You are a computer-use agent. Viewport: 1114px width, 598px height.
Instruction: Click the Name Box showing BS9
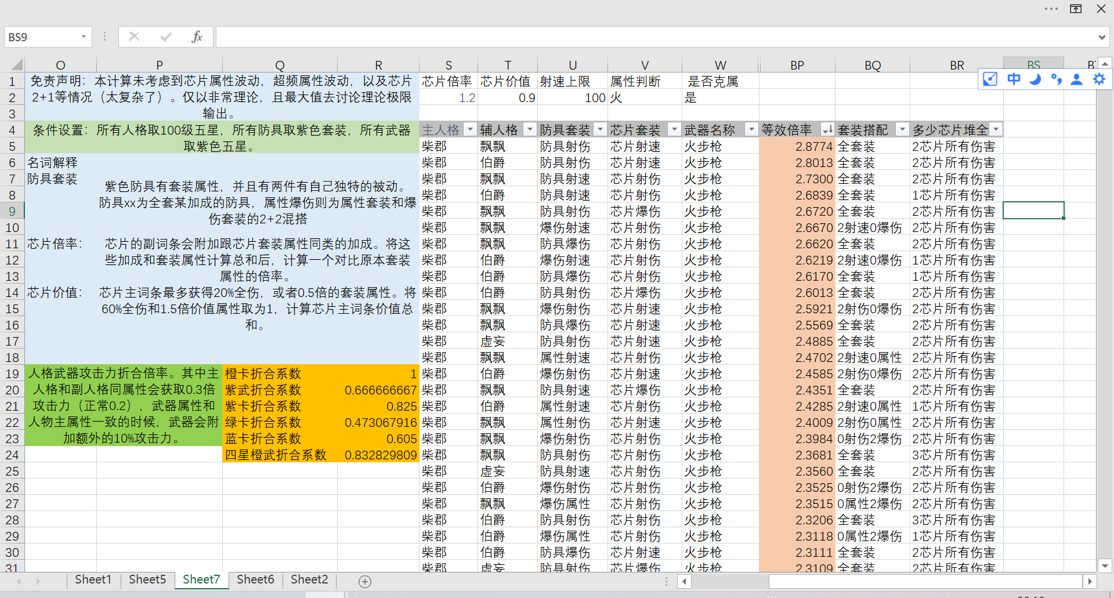click(42, 37)
